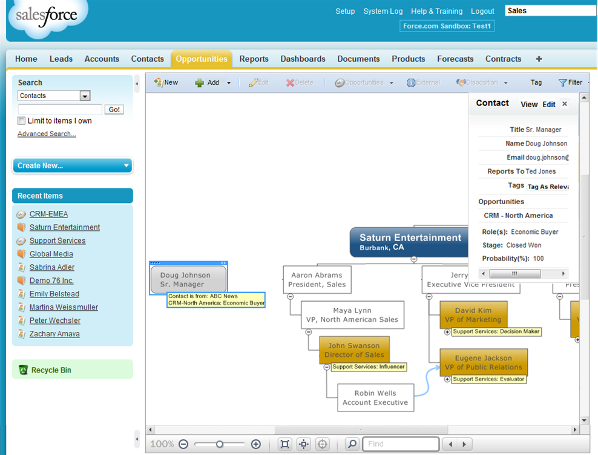Click the Setup link
Screen dimensions: 598x455
345,12
